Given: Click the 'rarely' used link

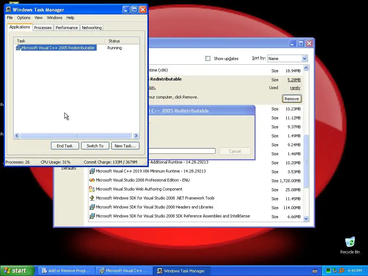Looking at the screenshot, I should click(295, 88).
